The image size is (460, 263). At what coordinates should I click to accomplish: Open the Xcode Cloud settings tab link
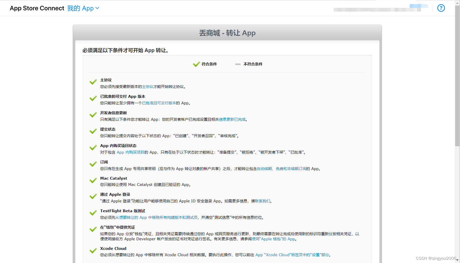click(292, 255)
